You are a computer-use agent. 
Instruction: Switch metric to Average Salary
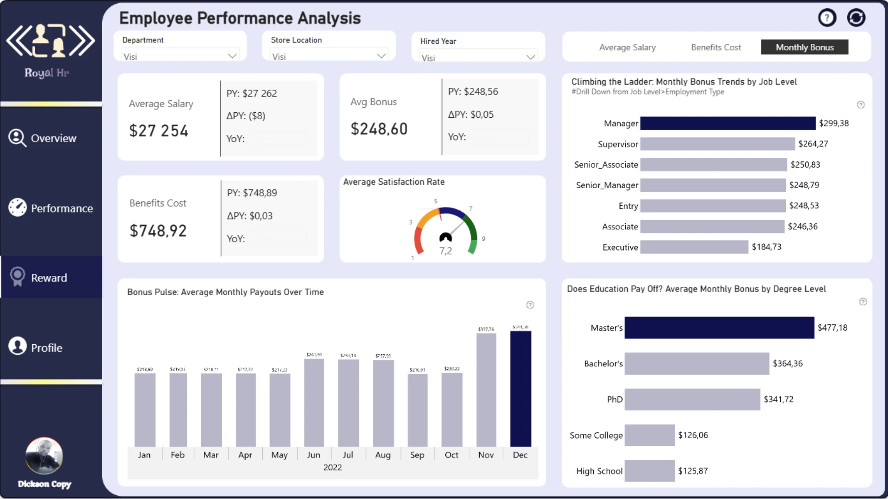click(x=627, y=47)
